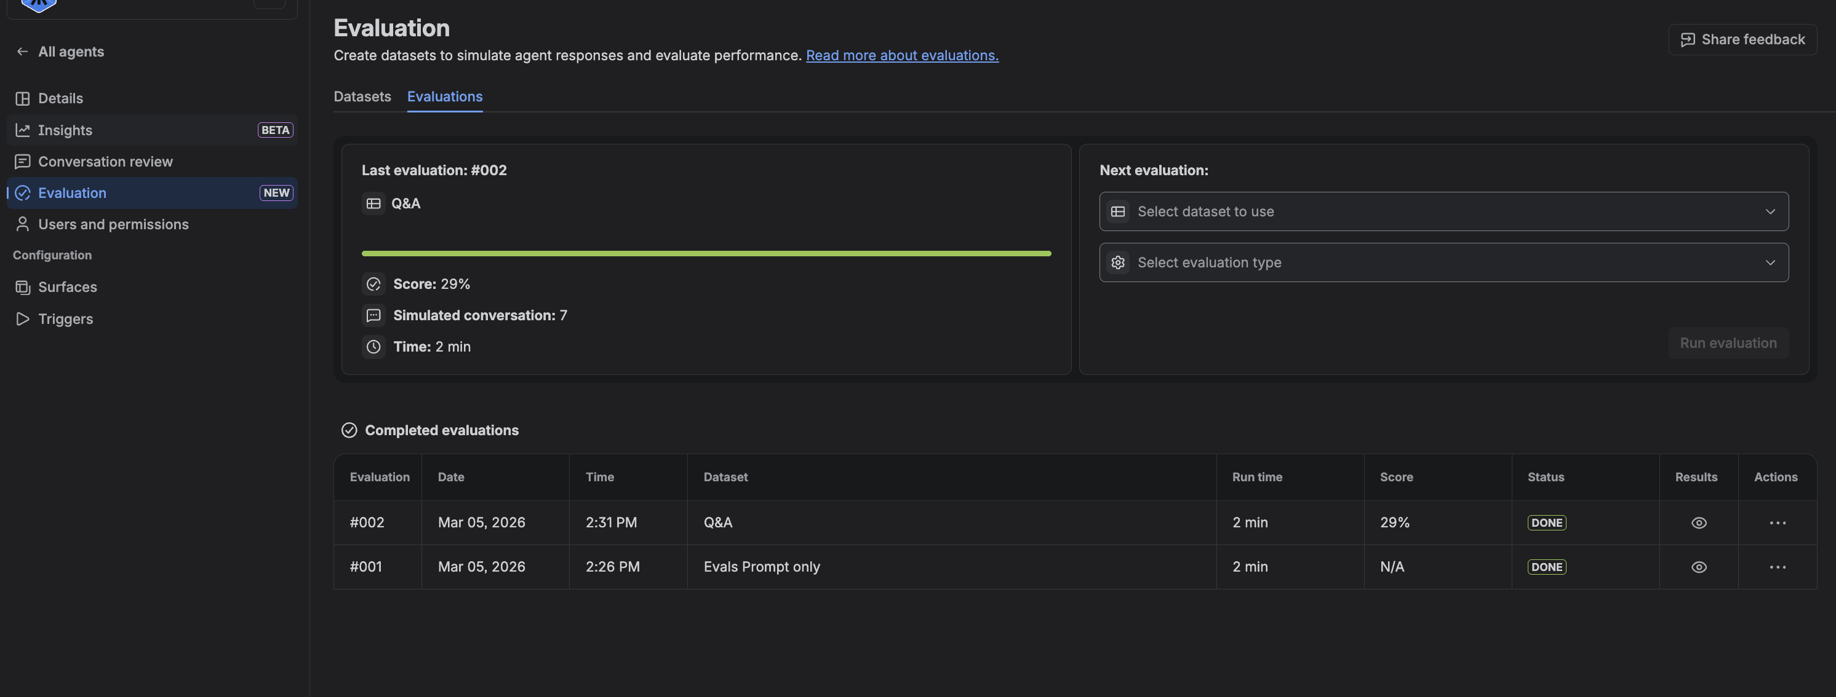Switch to the Datasets tab
Viewport: 1836px width, 697px height.
(x=362, y=97)
